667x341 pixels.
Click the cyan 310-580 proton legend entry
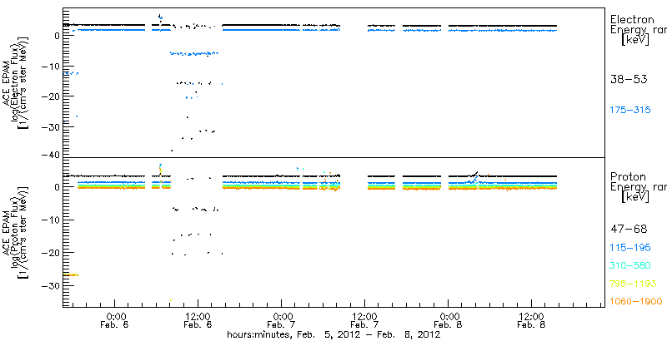click(630, 266)
